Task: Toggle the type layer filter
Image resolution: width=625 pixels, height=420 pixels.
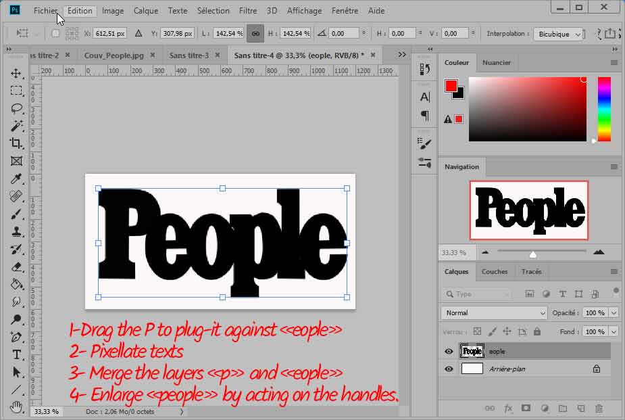Action: (x=562, y=294)
